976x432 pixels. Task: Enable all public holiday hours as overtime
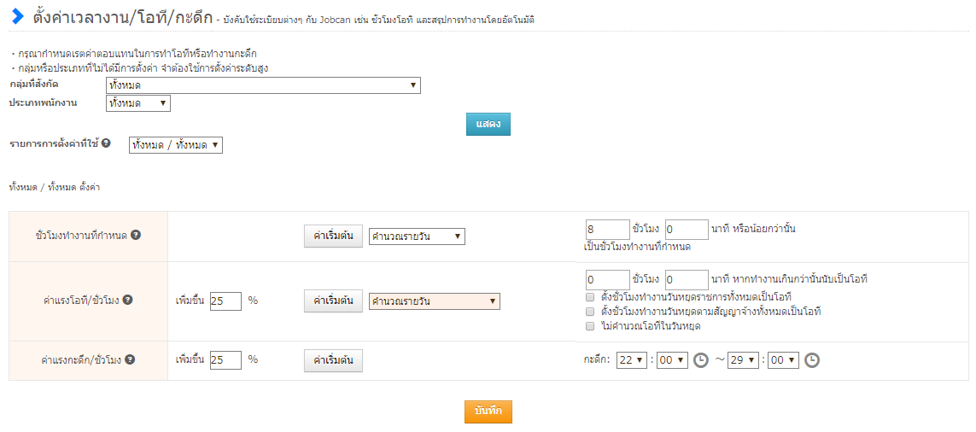(590, 297)
